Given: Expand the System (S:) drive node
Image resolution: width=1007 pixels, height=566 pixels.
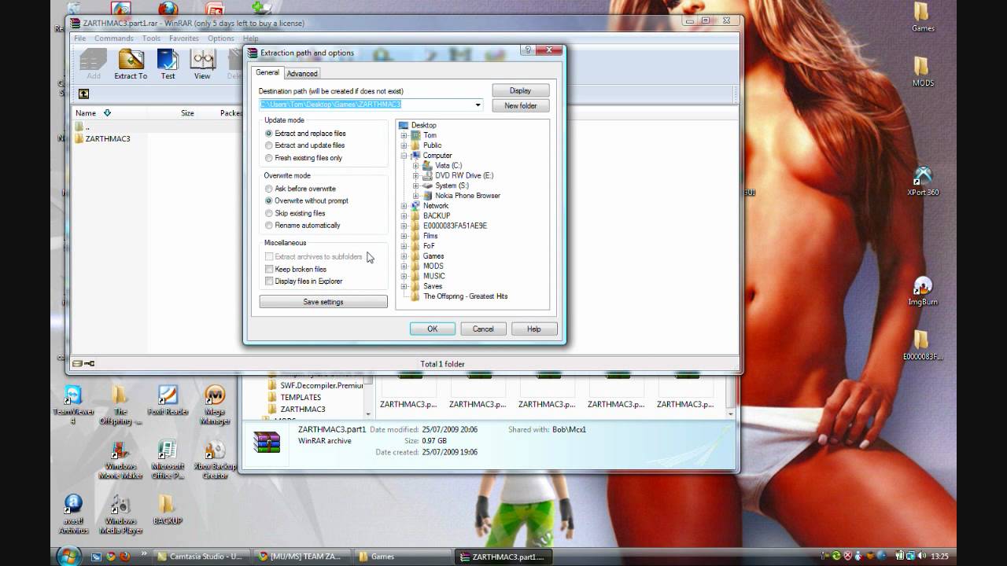Looking at the screenshot, I should pos(416,186).
